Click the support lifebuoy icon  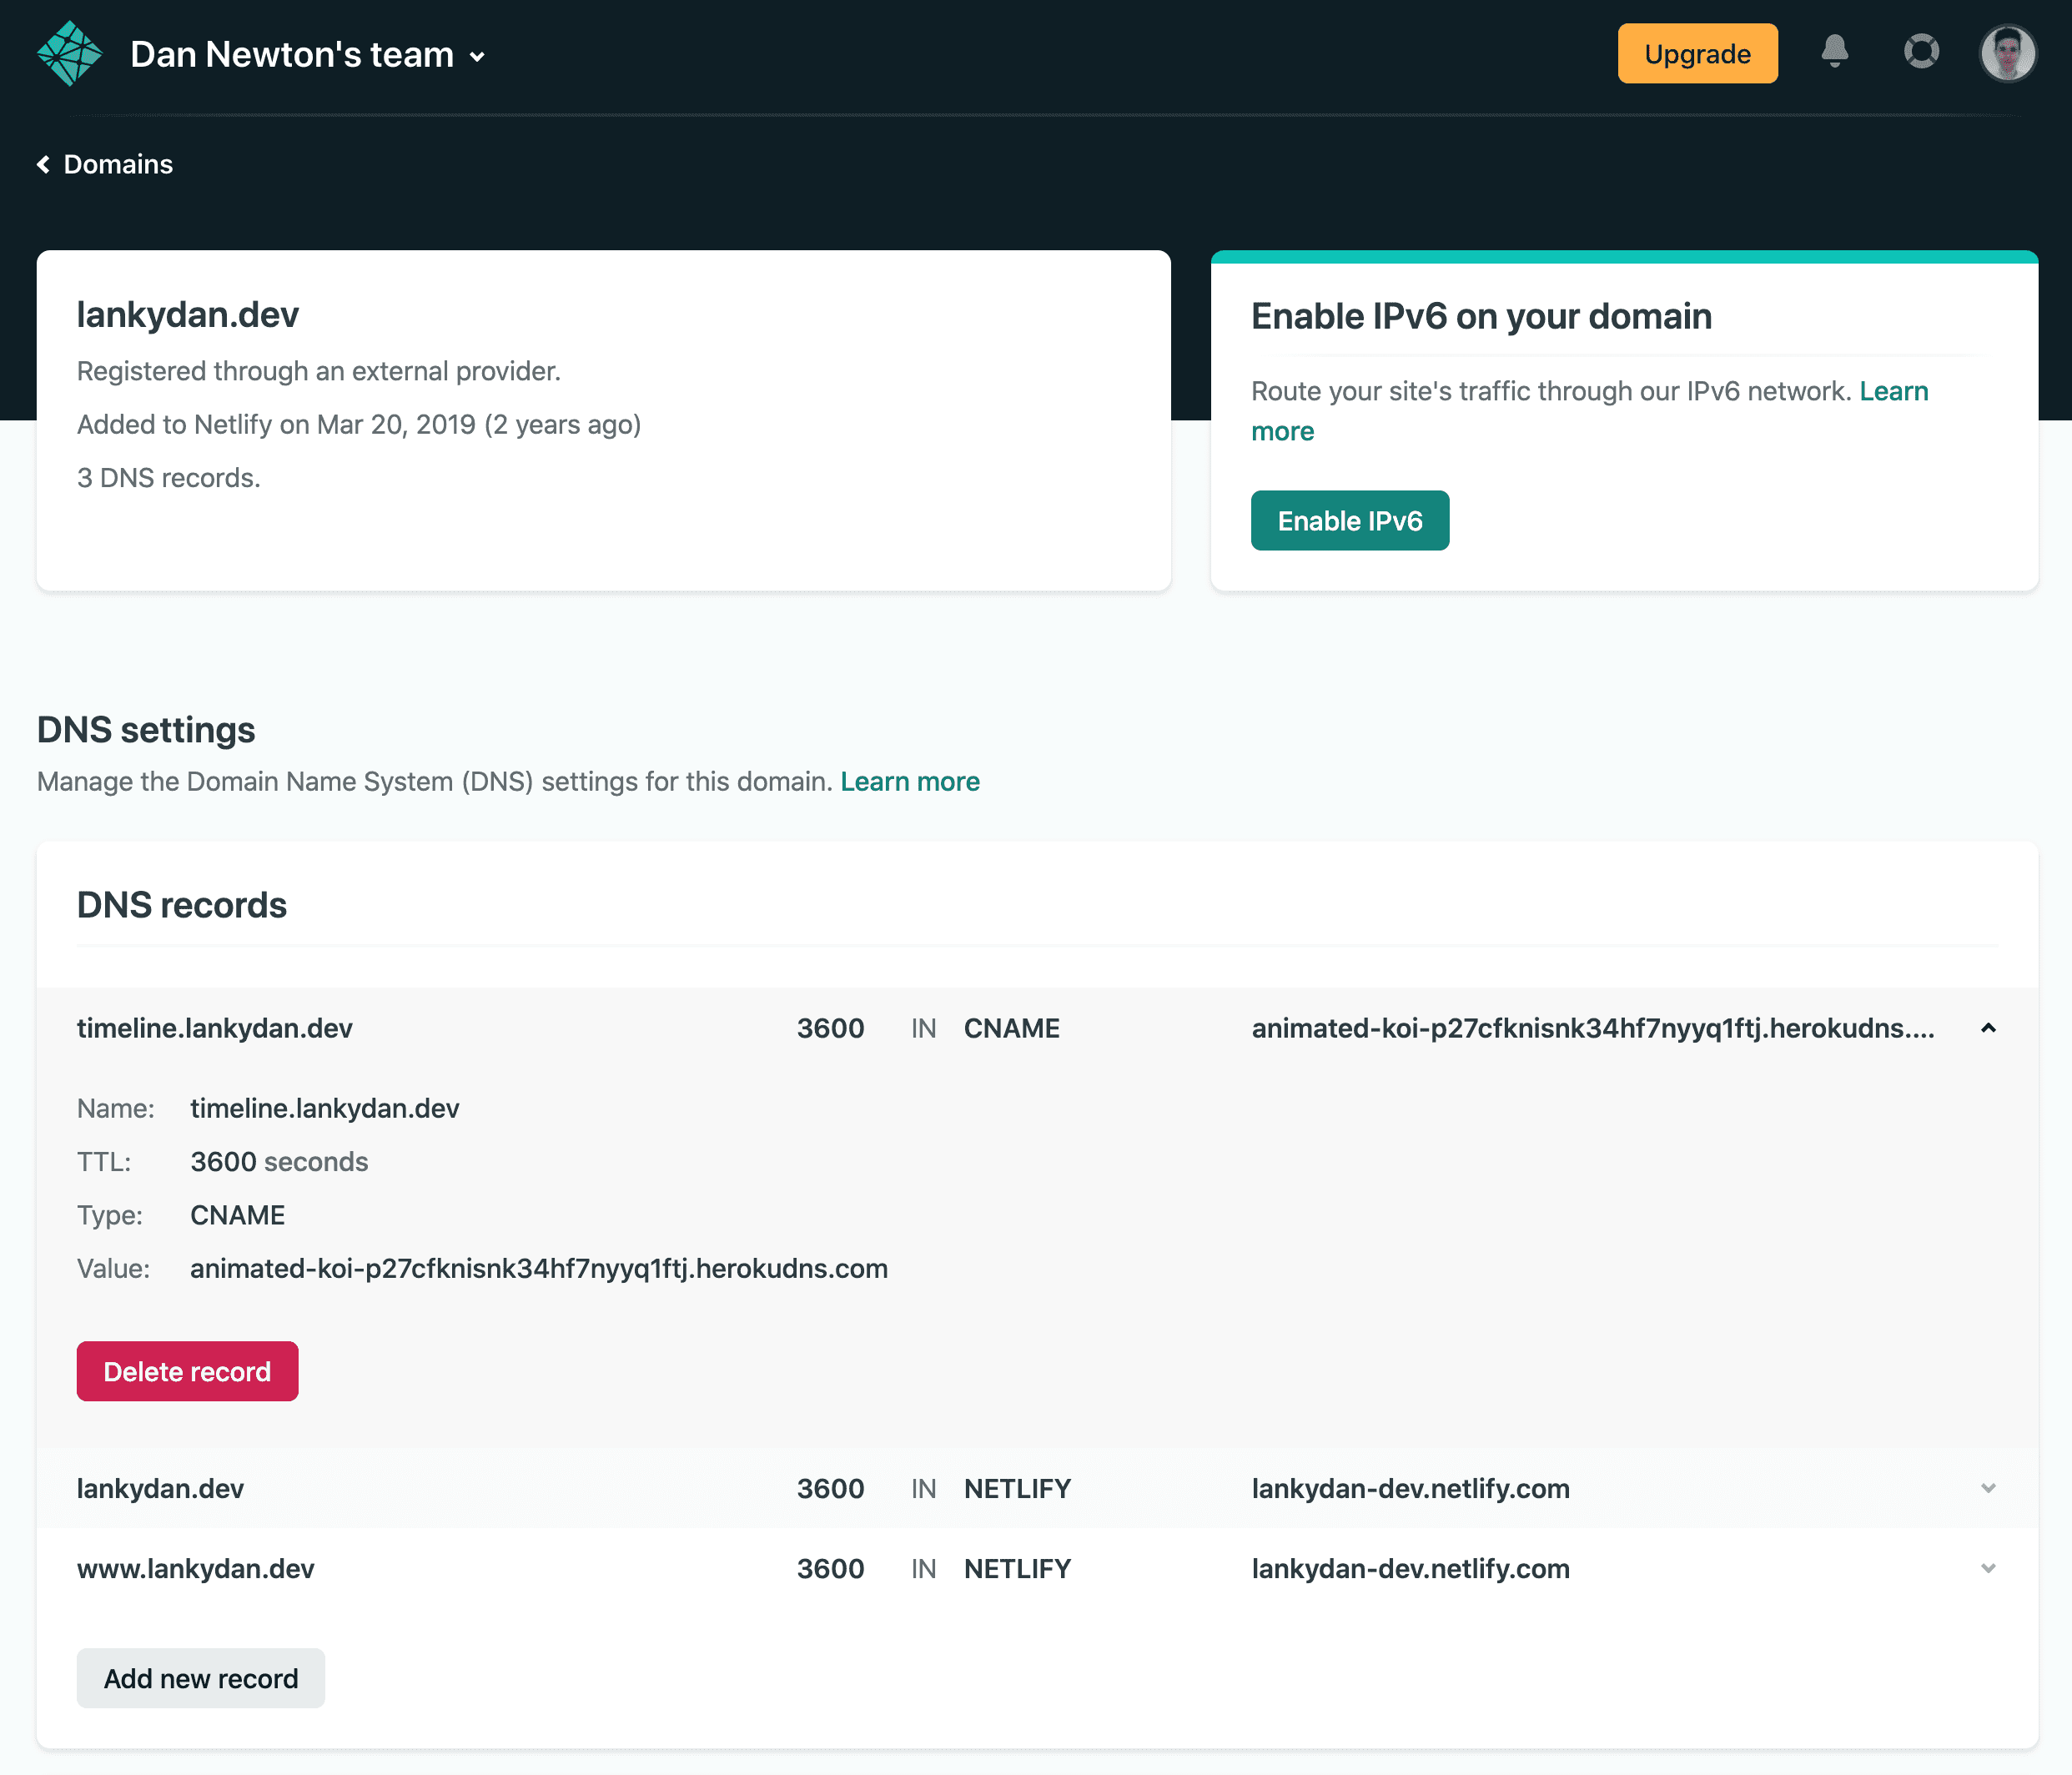[x=1920, y=52]
